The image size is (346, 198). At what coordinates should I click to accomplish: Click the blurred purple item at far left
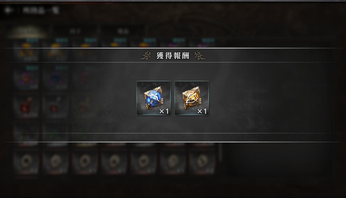26,78
